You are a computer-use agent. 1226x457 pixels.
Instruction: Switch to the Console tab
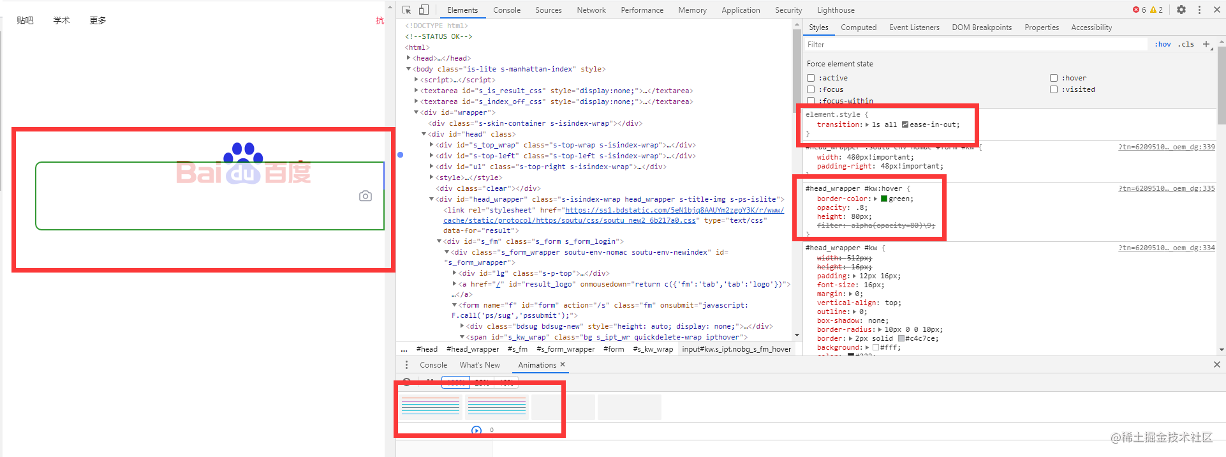[x=507, y=10]
